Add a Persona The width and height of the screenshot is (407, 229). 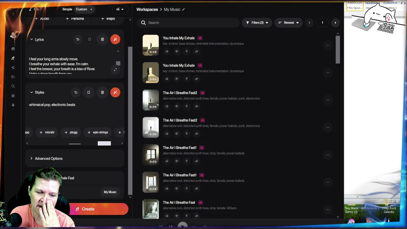(x=75, y=18)
